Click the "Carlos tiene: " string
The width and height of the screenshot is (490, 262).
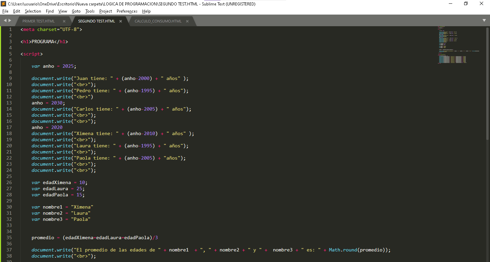point(96,109)
